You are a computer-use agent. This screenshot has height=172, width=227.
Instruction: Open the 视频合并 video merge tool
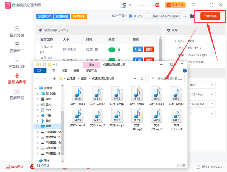[17, 48]
